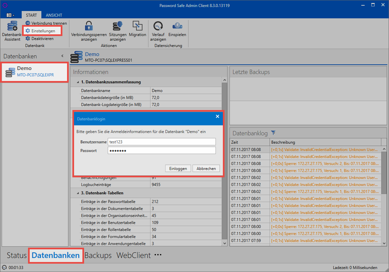Select Einträge in der Passworttabelle row

point(151,202)
